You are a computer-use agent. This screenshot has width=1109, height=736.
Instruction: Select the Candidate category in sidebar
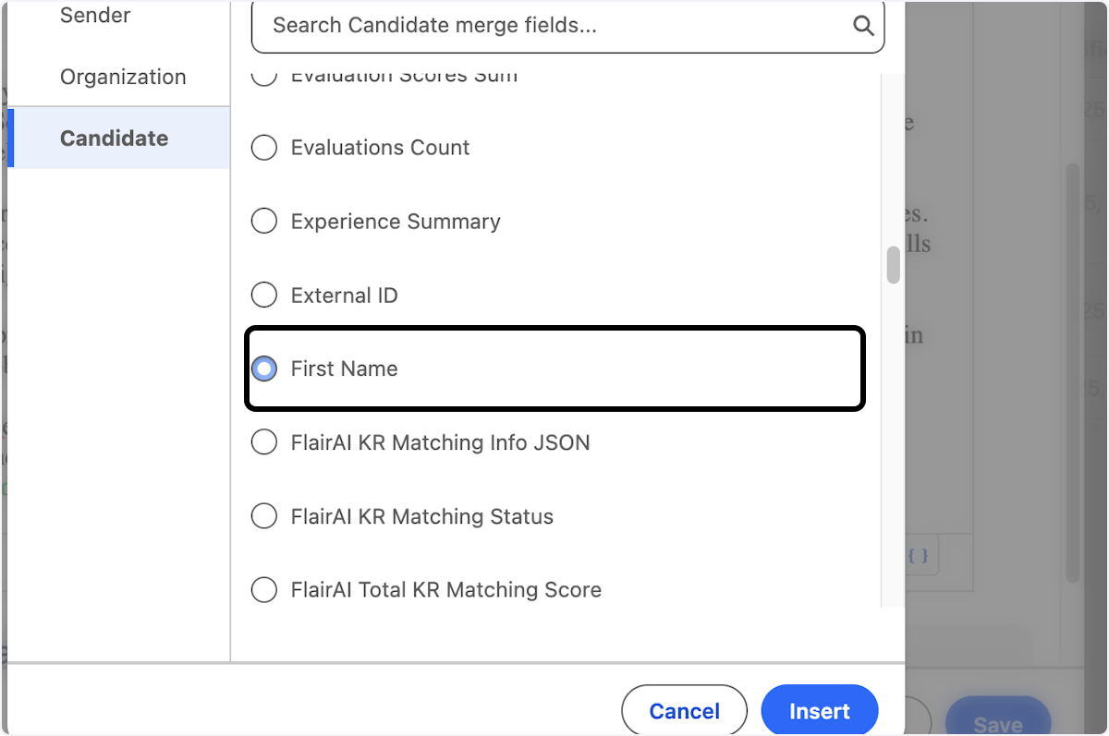(114, 138)
